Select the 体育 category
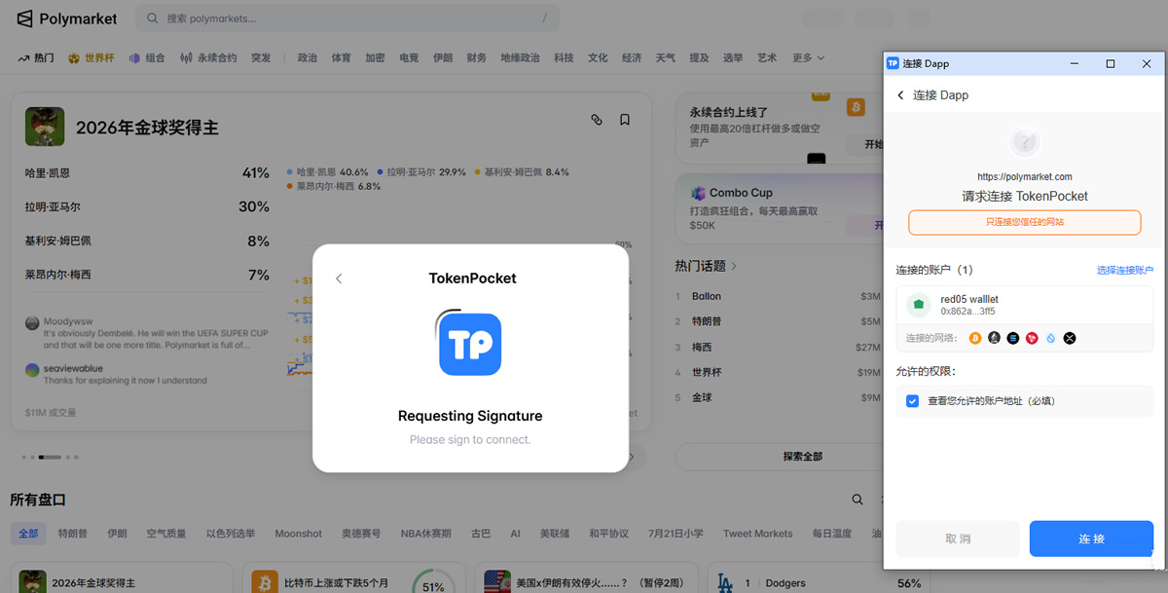Viewport: 1168px width, 593px height. point(341,58)
